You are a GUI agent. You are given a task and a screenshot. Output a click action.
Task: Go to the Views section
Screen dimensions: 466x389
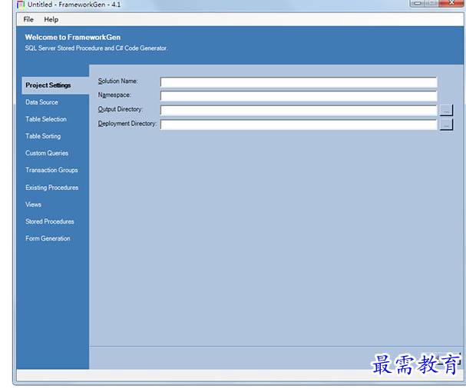pyautogui.click(x=33, y=204)
